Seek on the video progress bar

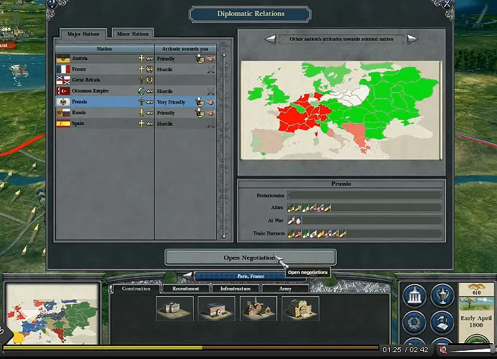191,348
